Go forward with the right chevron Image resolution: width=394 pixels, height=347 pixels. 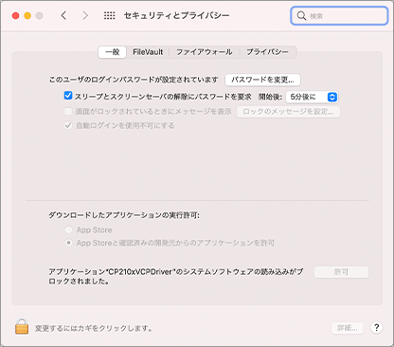(x=85, y=15)
